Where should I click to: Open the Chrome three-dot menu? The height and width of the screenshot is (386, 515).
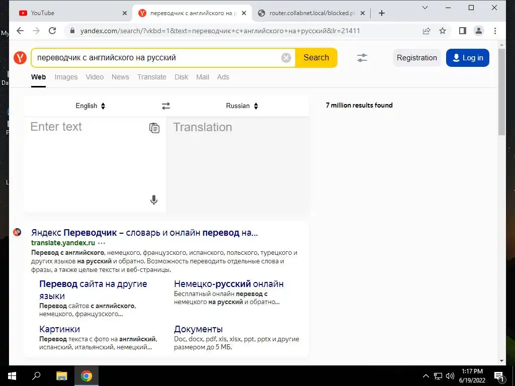click(x=495, y=31)
